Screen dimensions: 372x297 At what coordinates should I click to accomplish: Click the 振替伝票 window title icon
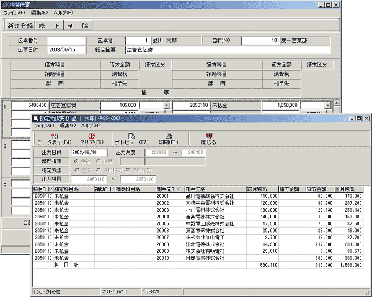(6, 5)
